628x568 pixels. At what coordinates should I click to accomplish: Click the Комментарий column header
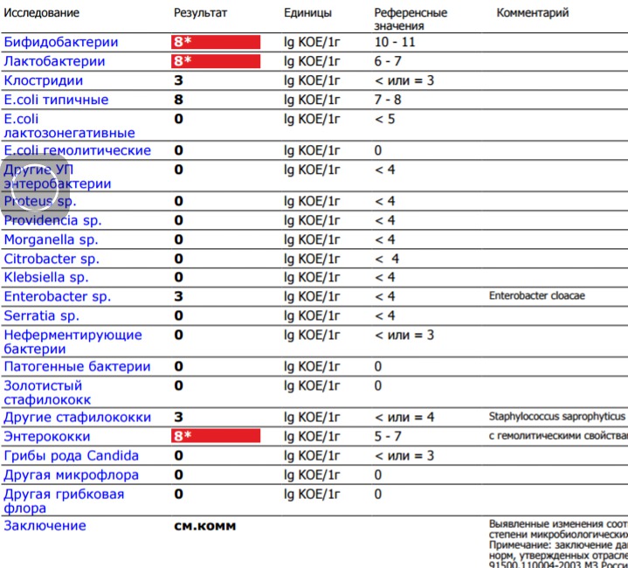[532, 13]
